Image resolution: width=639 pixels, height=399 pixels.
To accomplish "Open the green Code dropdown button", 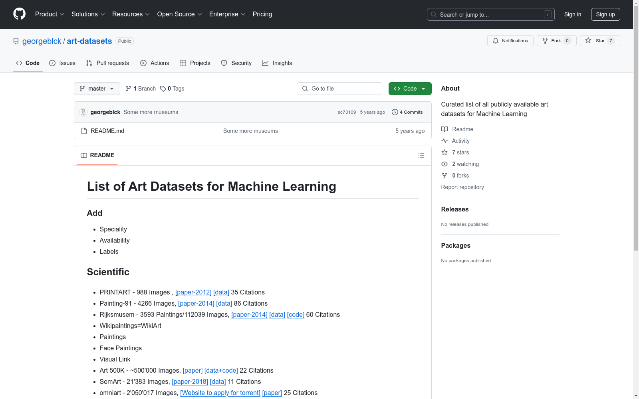I will point(410,89).
